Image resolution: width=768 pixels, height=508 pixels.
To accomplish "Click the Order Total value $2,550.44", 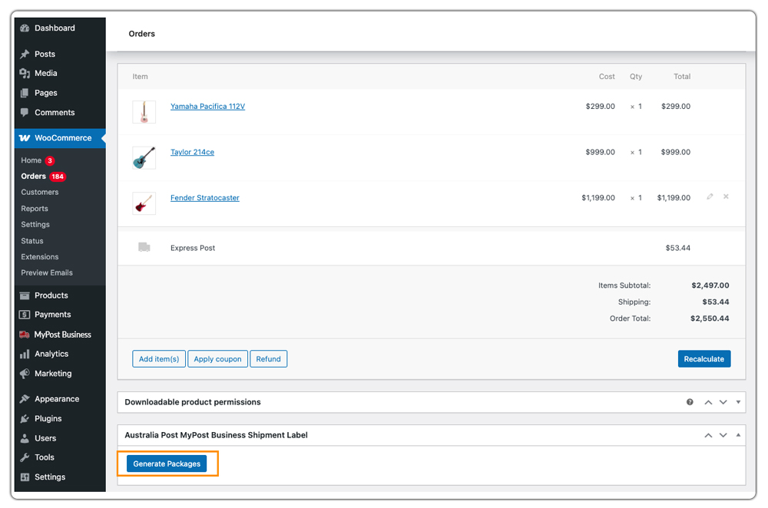I will click(x=709, y=318).
